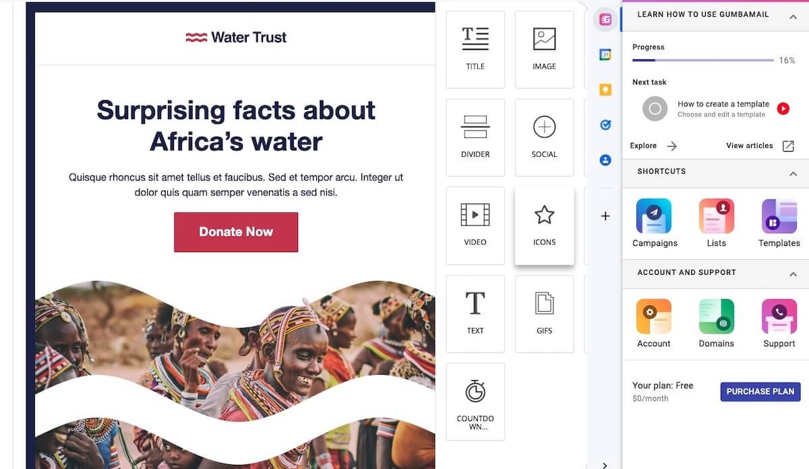Choose the Icons star block

pos(544,226)
